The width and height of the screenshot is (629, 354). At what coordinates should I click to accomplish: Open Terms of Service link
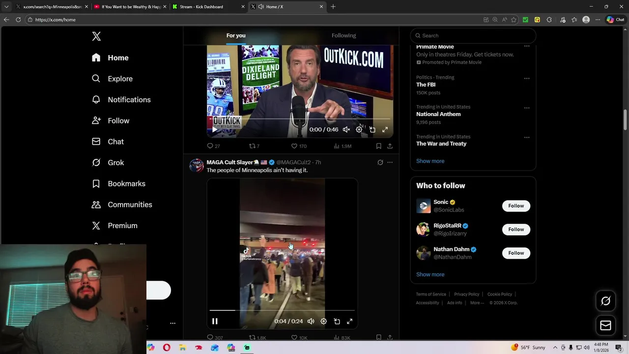click(x=431, y=294)
